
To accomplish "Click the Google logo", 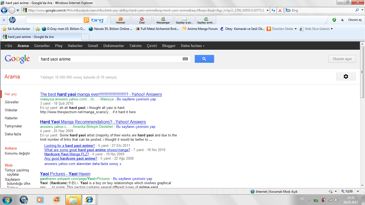I will [17, 59].
